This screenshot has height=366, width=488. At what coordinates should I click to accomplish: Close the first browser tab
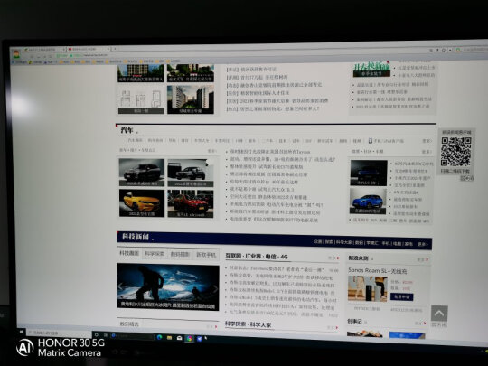[x=64, y=49]
